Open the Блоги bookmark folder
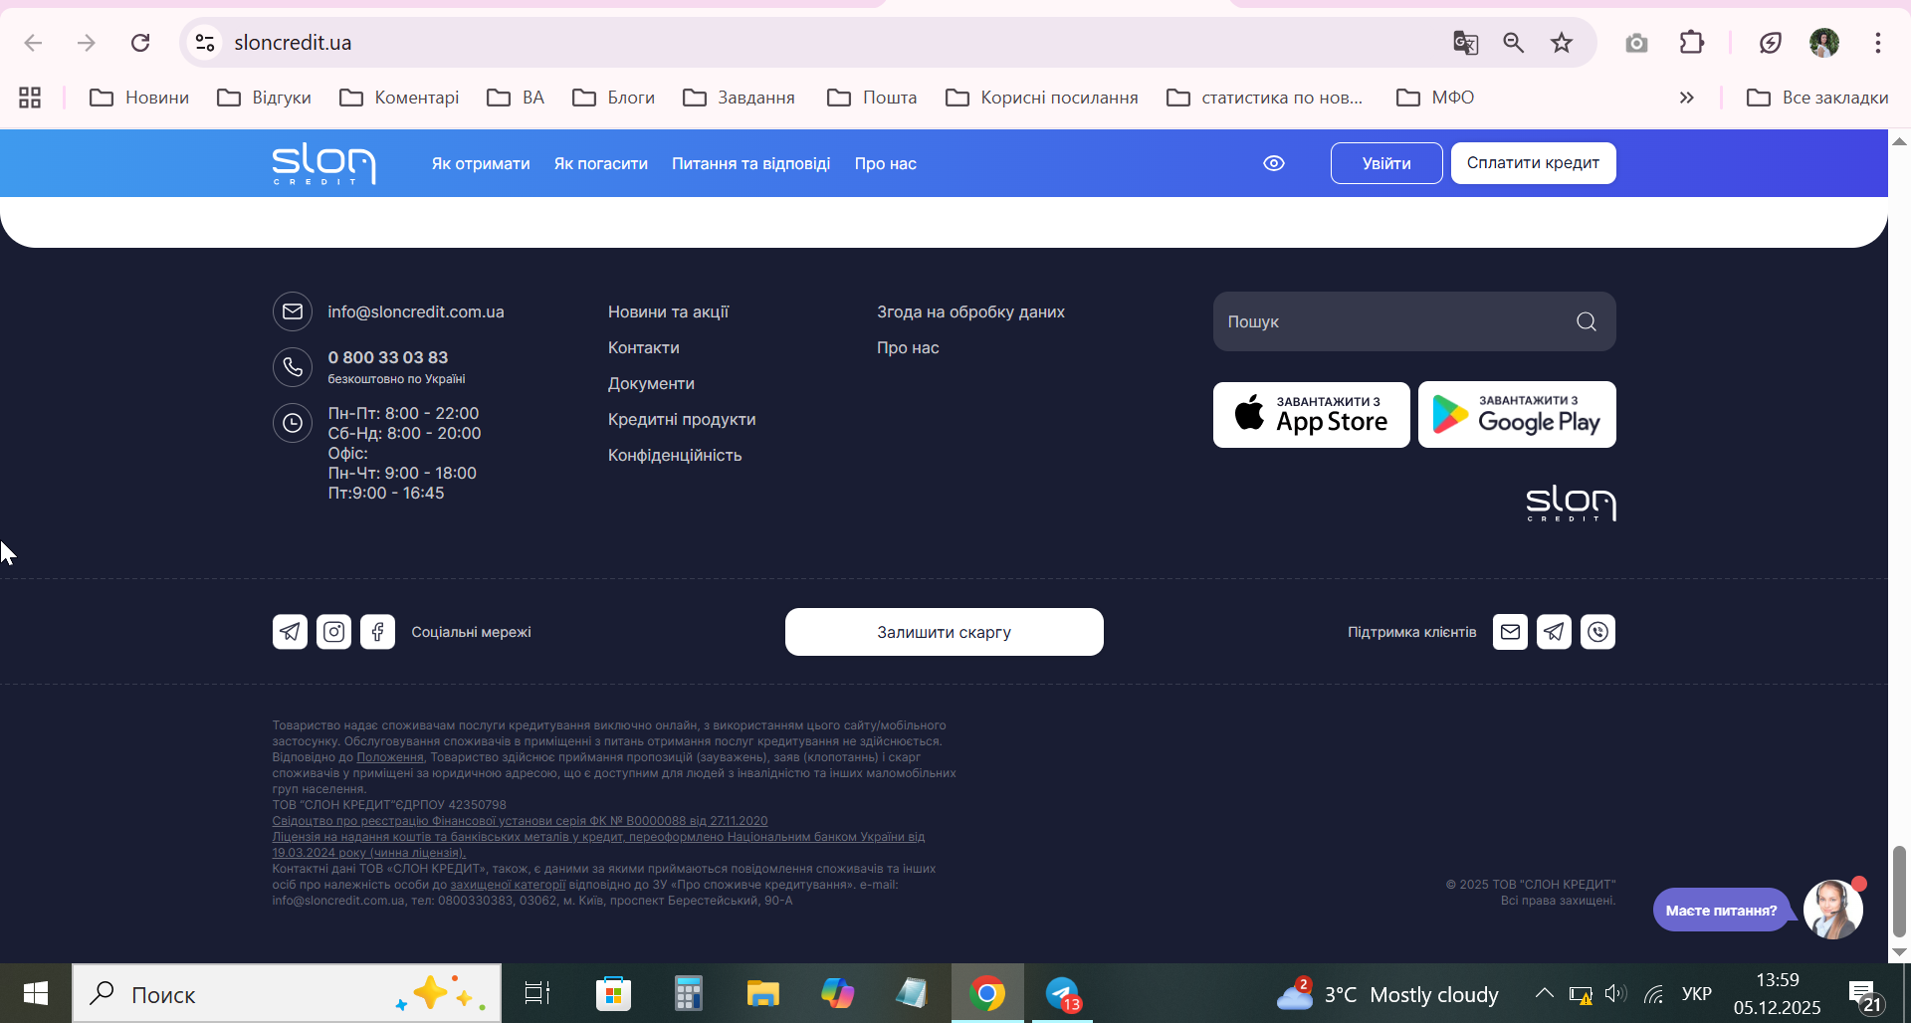The width and height of the screenshot is (1911, 1023). (613, 98)
